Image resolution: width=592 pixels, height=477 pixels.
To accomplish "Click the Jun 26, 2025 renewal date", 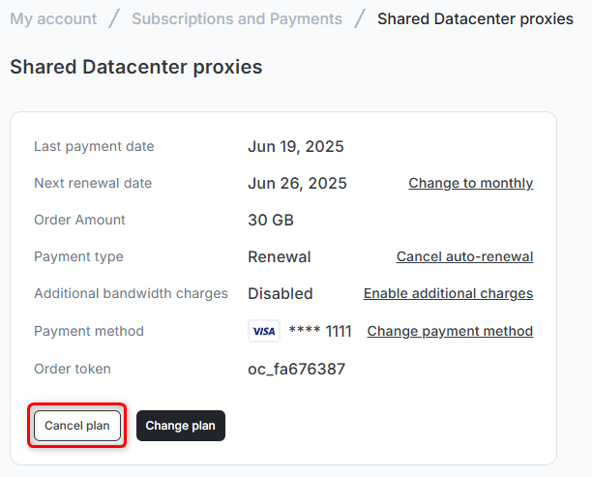I will [x=297, y=183].
